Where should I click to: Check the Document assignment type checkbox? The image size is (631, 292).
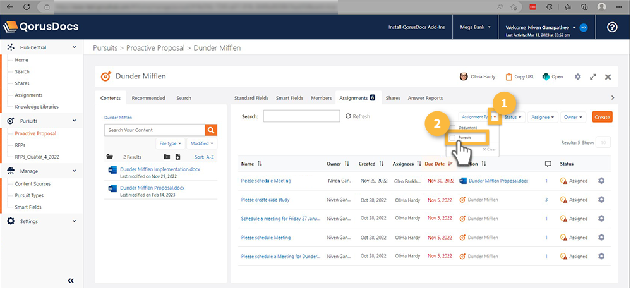click(452, 127)
